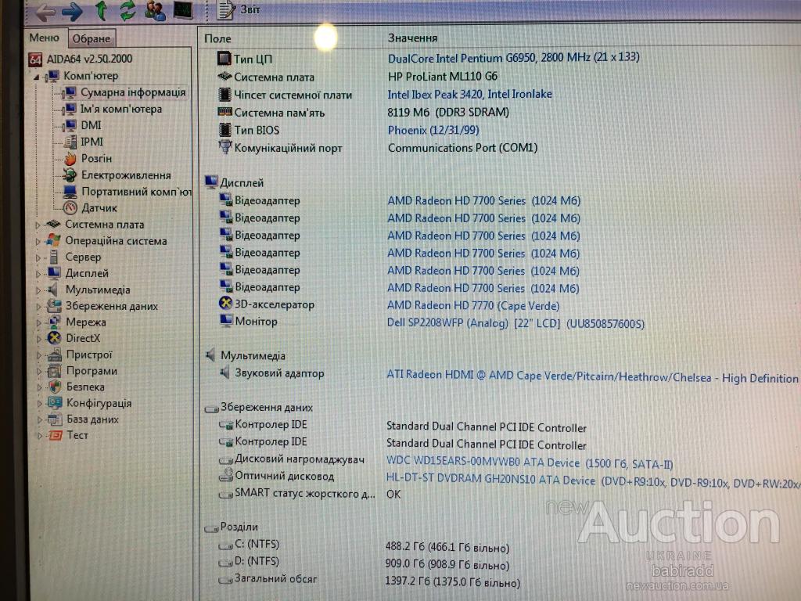
Task: Click the Forward arrow toolbar icon
Action: click(72, 12)
